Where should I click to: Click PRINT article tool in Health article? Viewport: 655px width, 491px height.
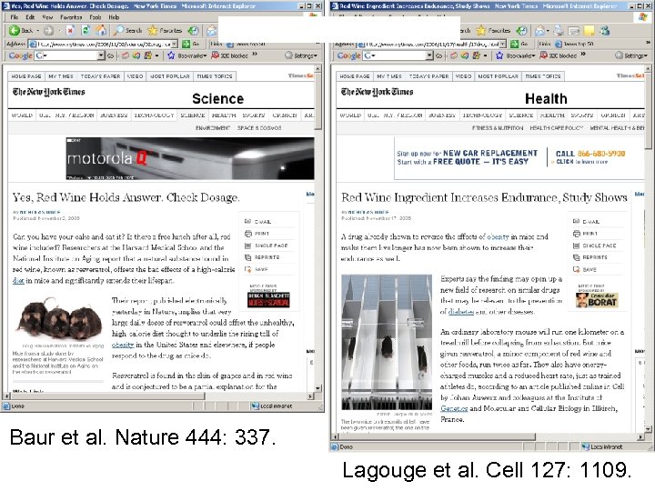click(585, 234)
